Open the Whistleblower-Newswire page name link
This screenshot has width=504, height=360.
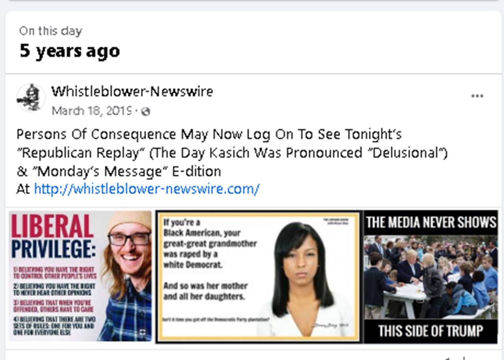pyautogui.click(x=132, y=91)
